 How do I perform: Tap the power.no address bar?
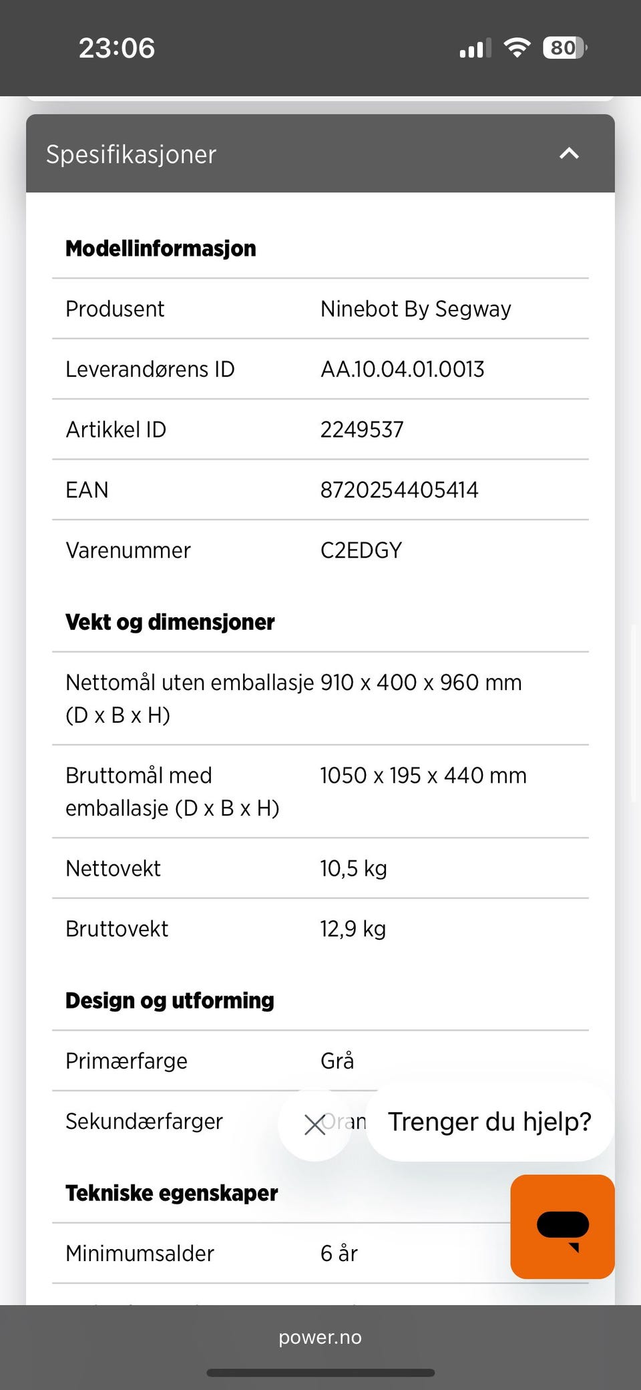[320, 1337]
